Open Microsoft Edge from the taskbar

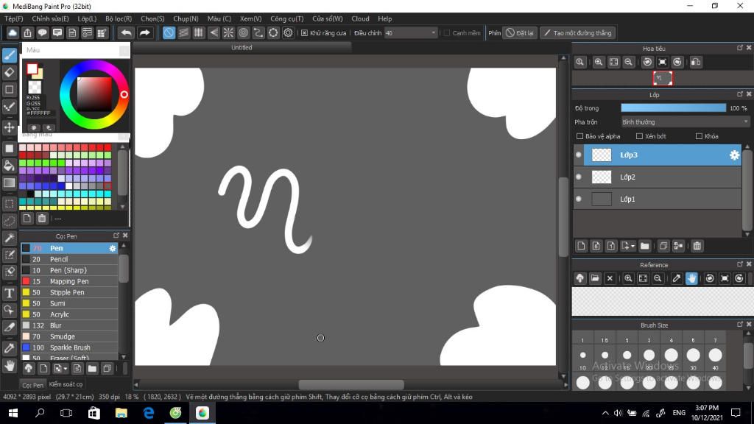coord(149,413)
